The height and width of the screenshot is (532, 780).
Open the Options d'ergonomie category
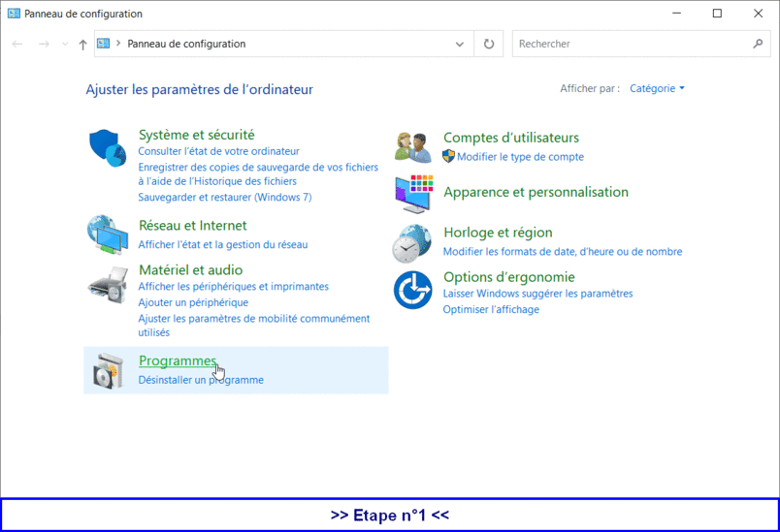pos(509,277)
